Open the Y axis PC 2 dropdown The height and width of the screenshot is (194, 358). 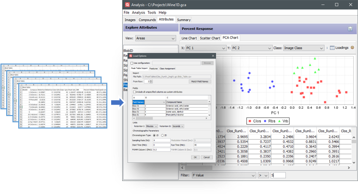[251, 48]
